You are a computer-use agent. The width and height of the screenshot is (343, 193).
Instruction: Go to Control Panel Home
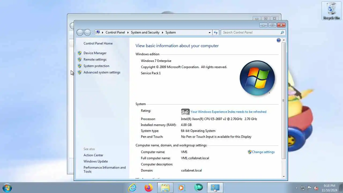[x=98, y=43]
